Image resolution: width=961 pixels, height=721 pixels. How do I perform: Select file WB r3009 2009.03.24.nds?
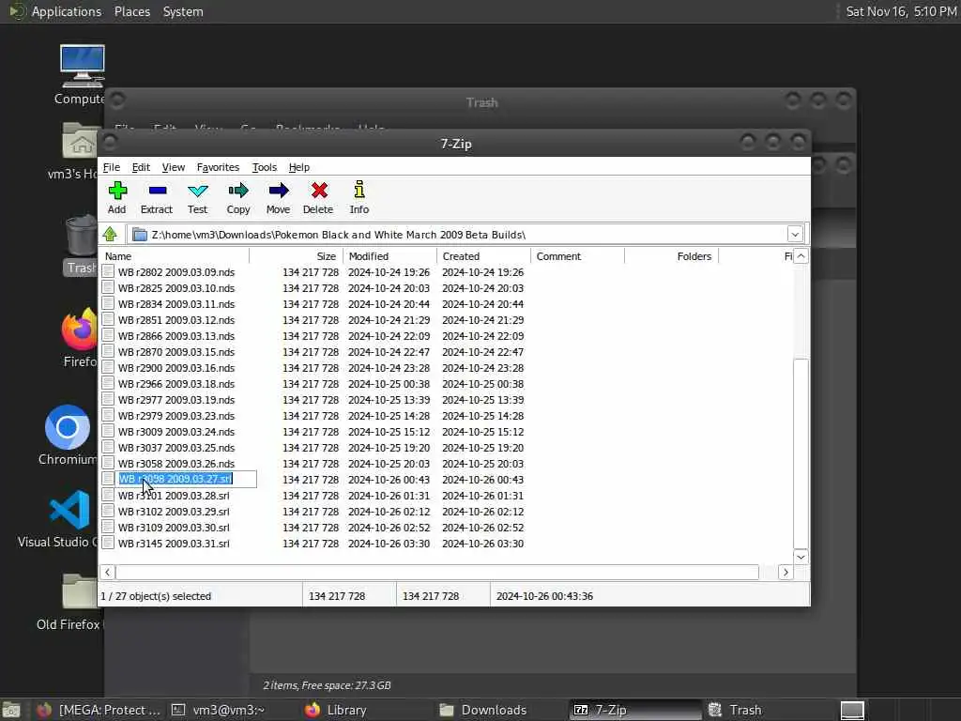(x=176, y=431)
